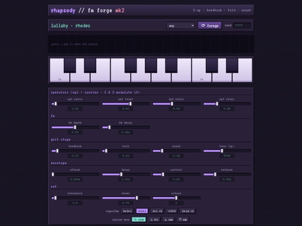This screenshot has height=226, width=302.
Task: Adjust the tone (lp) slider
Action: pos(227,151)
